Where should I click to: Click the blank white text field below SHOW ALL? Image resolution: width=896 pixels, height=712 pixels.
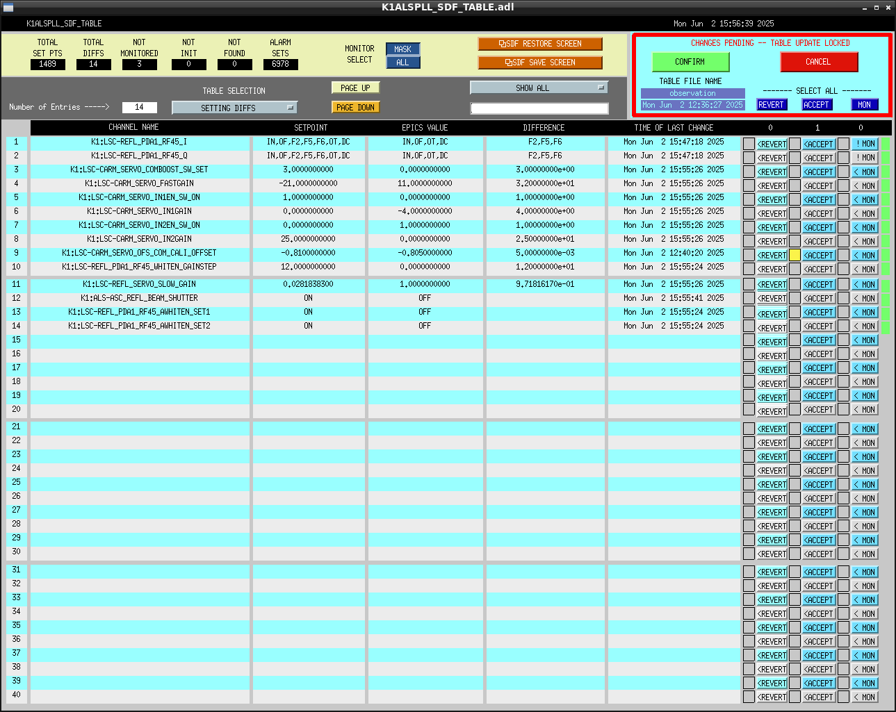coord(539,108)
